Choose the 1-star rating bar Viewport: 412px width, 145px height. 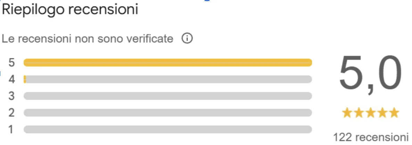tap(168, 129)
